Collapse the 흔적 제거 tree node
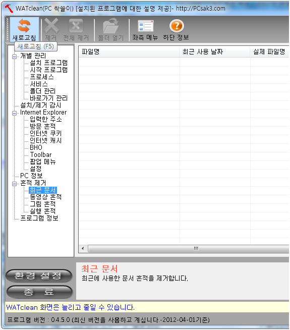The width and height of the screenshot is (290, 330). coord(14,184)
